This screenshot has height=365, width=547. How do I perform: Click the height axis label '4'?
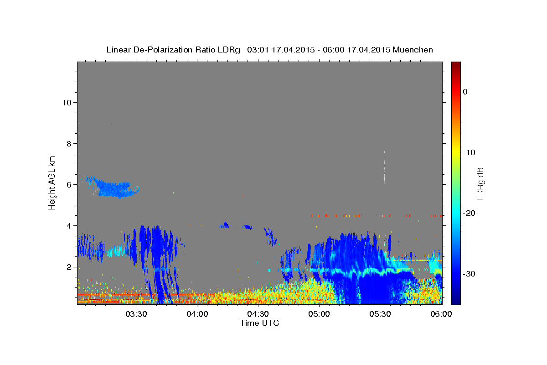click(68, 226)
